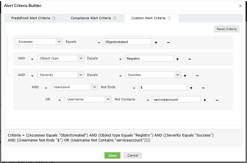Click plus icon on Severity row

click(185, 76)
